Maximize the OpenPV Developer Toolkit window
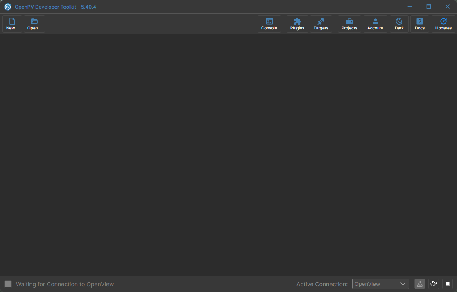This screenshot has width=457, height=292. pyautogui.click(x=428, y=7)
